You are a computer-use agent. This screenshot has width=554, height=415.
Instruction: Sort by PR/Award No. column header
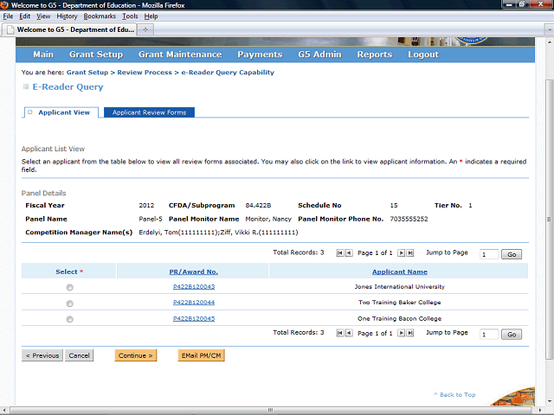[193, 271]
